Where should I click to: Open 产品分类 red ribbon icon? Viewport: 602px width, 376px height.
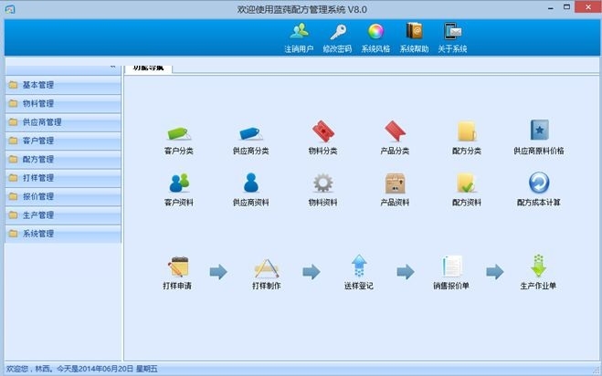click(395, 131)
